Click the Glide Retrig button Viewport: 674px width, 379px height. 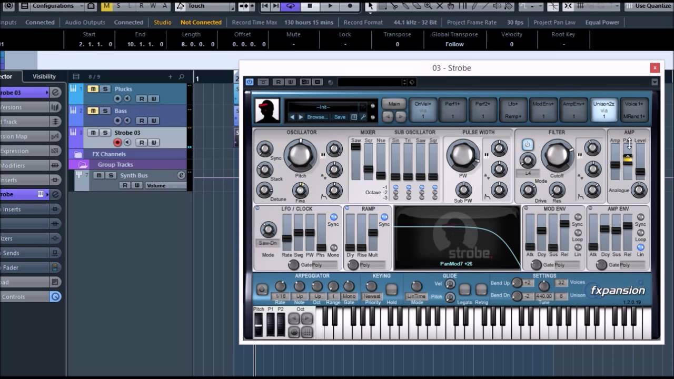click(481, 290)
